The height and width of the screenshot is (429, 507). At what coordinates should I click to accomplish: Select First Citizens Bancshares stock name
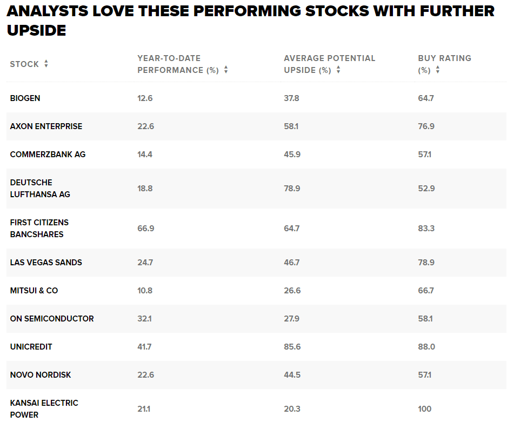[39, 229]
